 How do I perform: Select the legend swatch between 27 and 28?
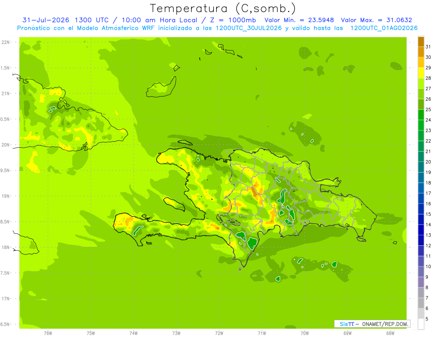pos(421,83)
